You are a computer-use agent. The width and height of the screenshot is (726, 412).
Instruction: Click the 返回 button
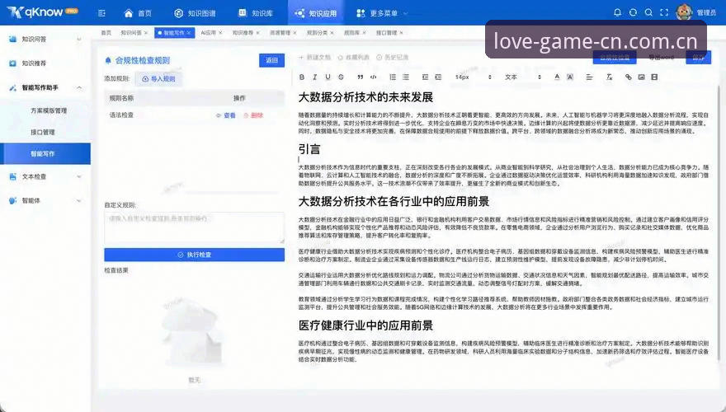point(271,61)
